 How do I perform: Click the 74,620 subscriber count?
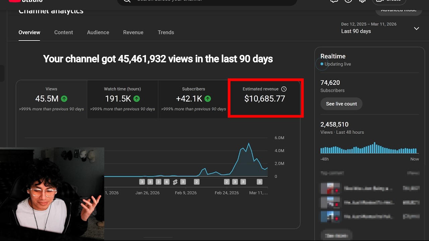(x=330, y=83)
